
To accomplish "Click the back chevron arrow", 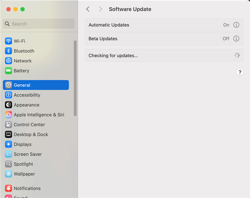I will coord(88,9).
